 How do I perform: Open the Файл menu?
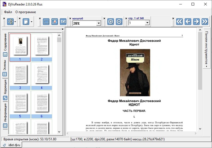pyautogui.click(x=8, y=12)
